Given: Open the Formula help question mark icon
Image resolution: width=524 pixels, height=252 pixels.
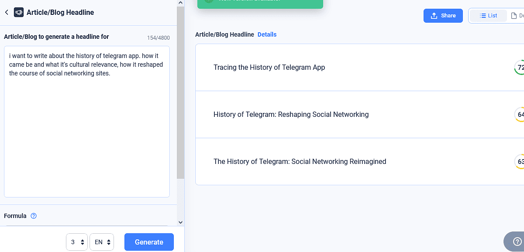Looking at the screenshot, I should (34, 216).
